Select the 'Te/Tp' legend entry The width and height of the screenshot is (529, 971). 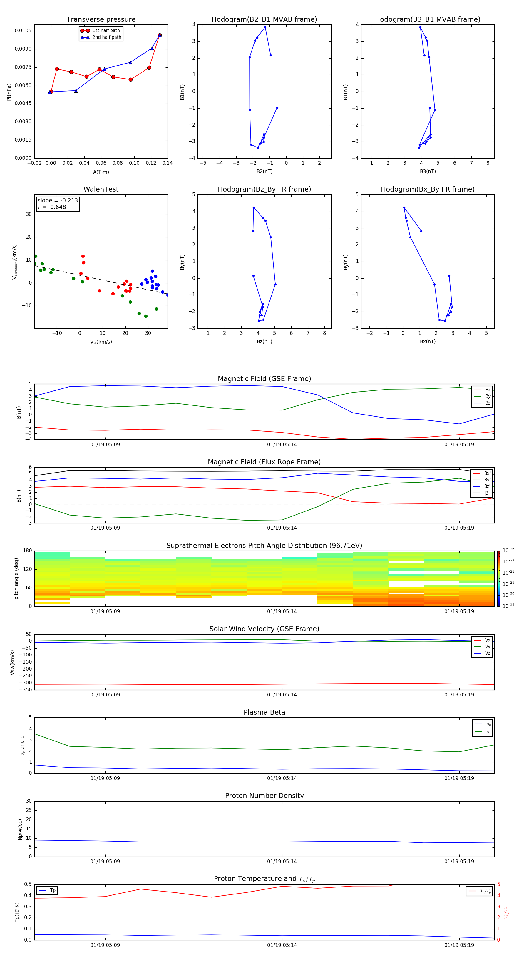tap(480, 891)
